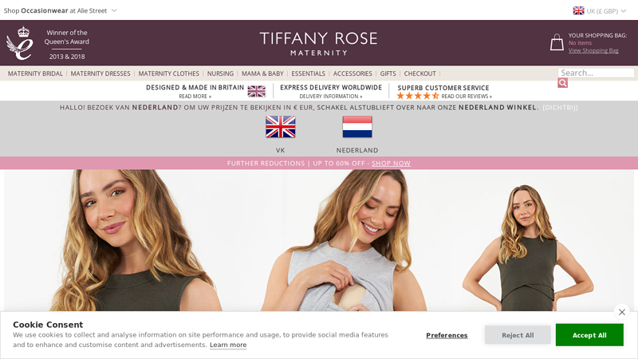Select the Nederland flag
Image resolution: width=638 pixels, height=359 pixels.
coord(357,127)
